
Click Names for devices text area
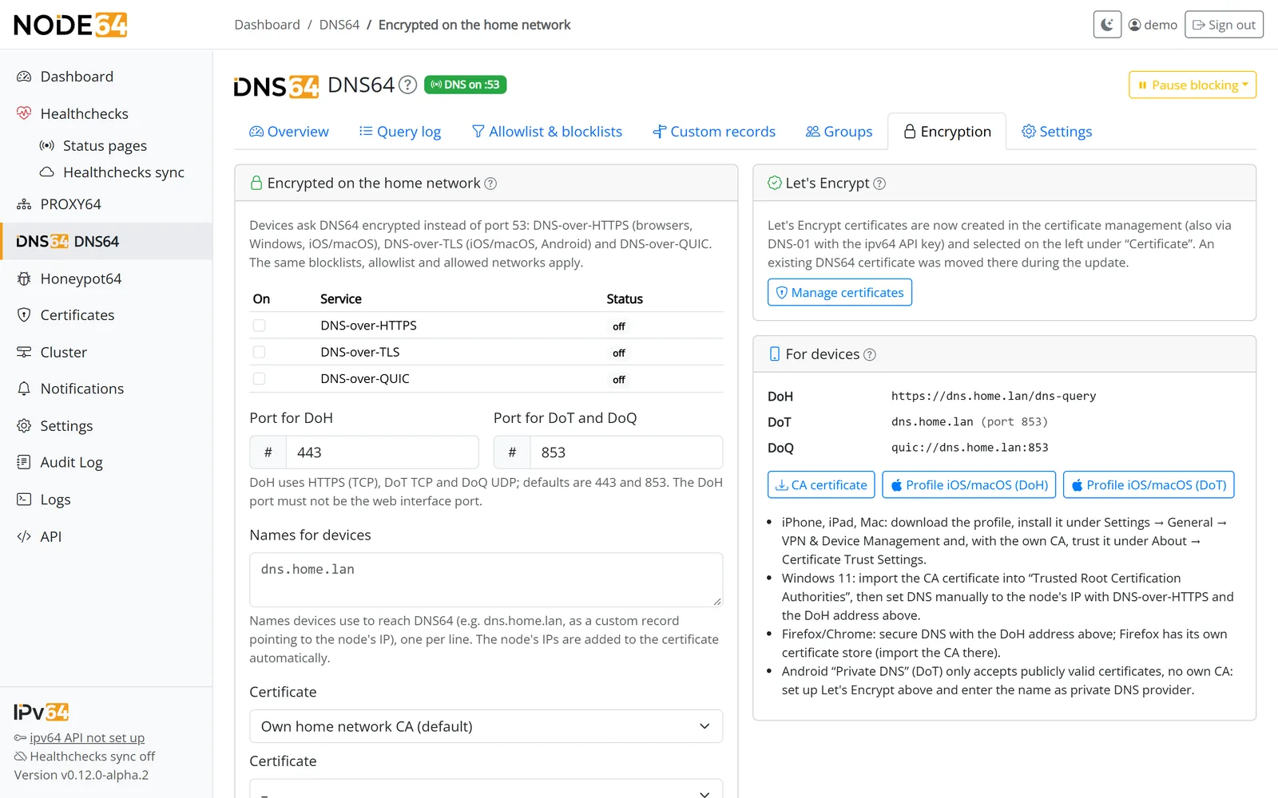point(486,580)
